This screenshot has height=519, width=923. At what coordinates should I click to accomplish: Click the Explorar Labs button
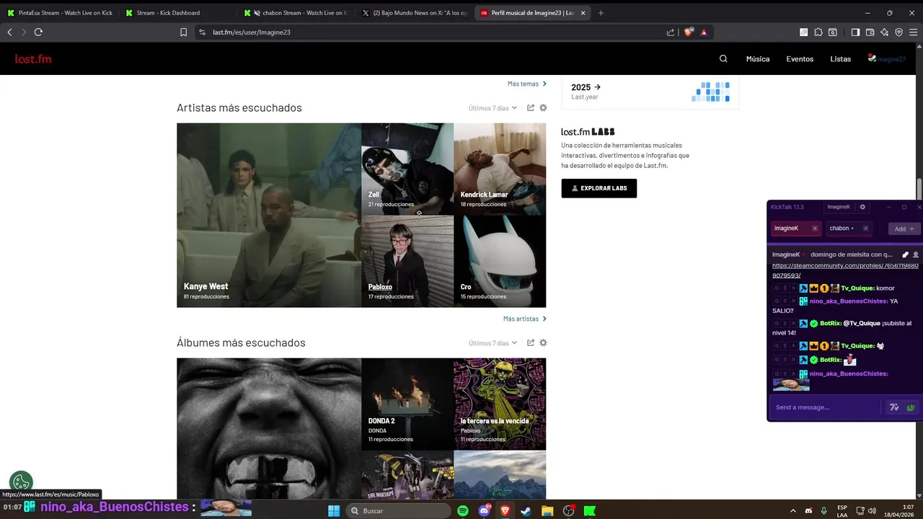599,188
